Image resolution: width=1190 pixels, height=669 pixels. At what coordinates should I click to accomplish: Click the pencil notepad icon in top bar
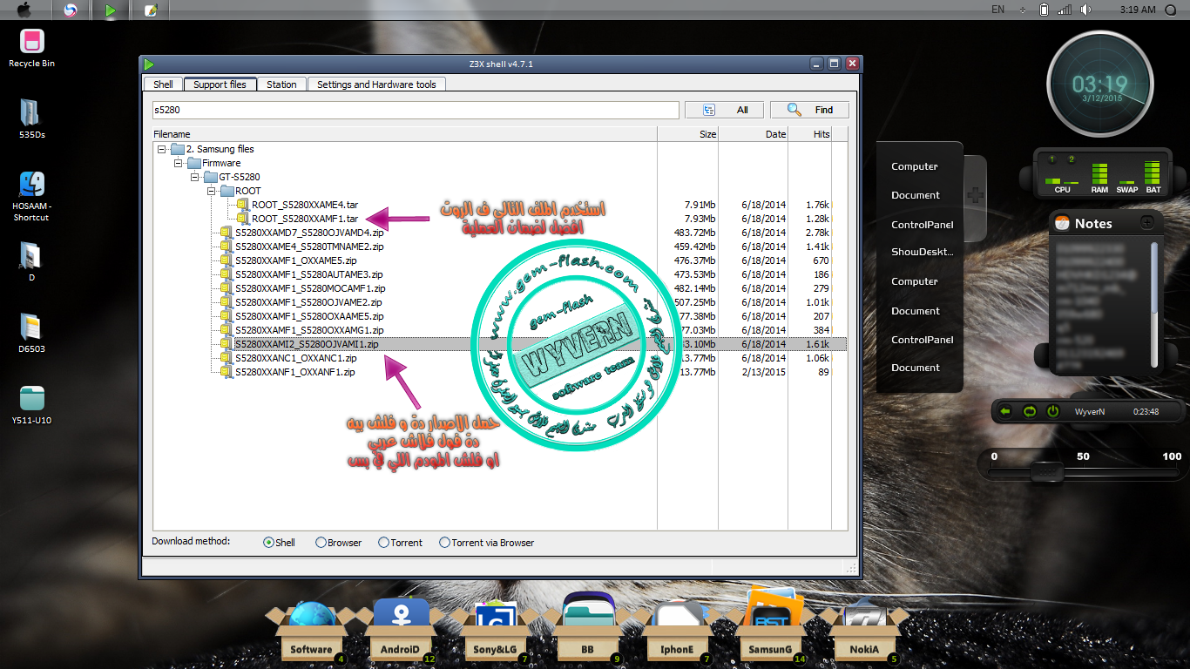(151, 10)
